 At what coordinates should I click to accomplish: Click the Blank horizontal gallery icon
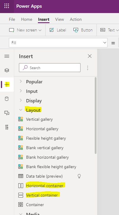[21, 157]
